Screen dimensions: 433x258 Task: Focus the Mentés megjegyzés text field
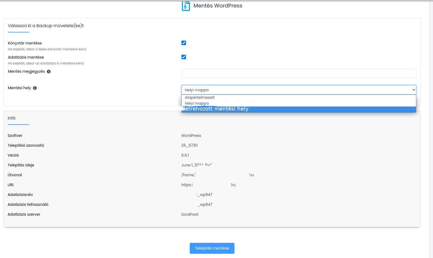[x=299, y=73]
